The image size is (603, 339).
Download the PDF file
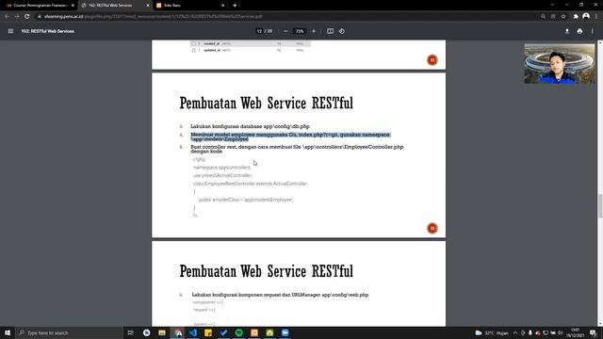click(567, 31)
